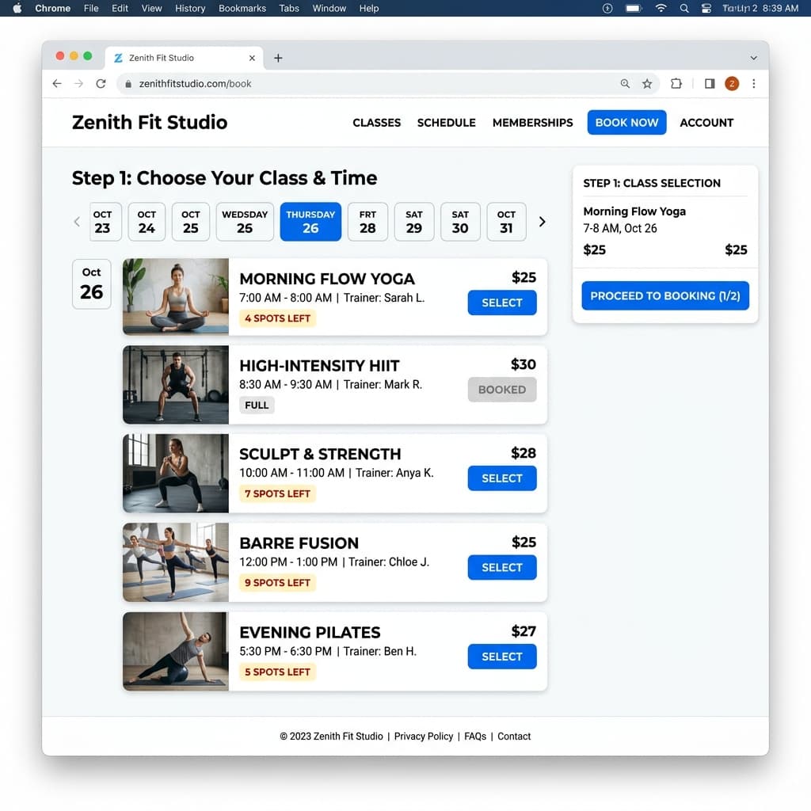Click the BOOK NOW button
Viewport: 811px width, 811px height.
[x=626, y=122]
